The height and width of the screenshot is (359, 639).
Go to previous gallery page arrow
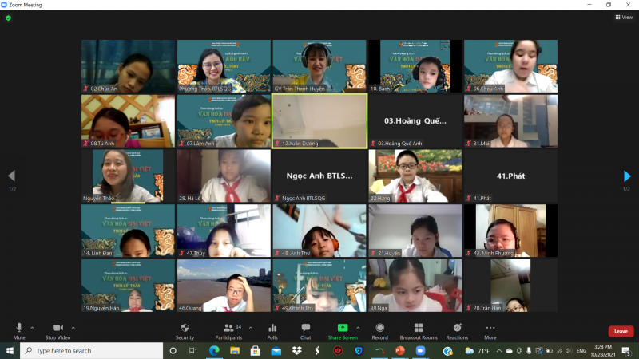[x=11, y=176]
